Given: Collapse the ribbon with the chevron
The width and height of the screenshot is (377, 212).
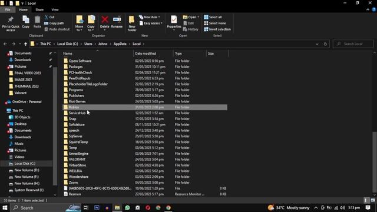Looking at the screenshot, I should click(x=368, y=9).
